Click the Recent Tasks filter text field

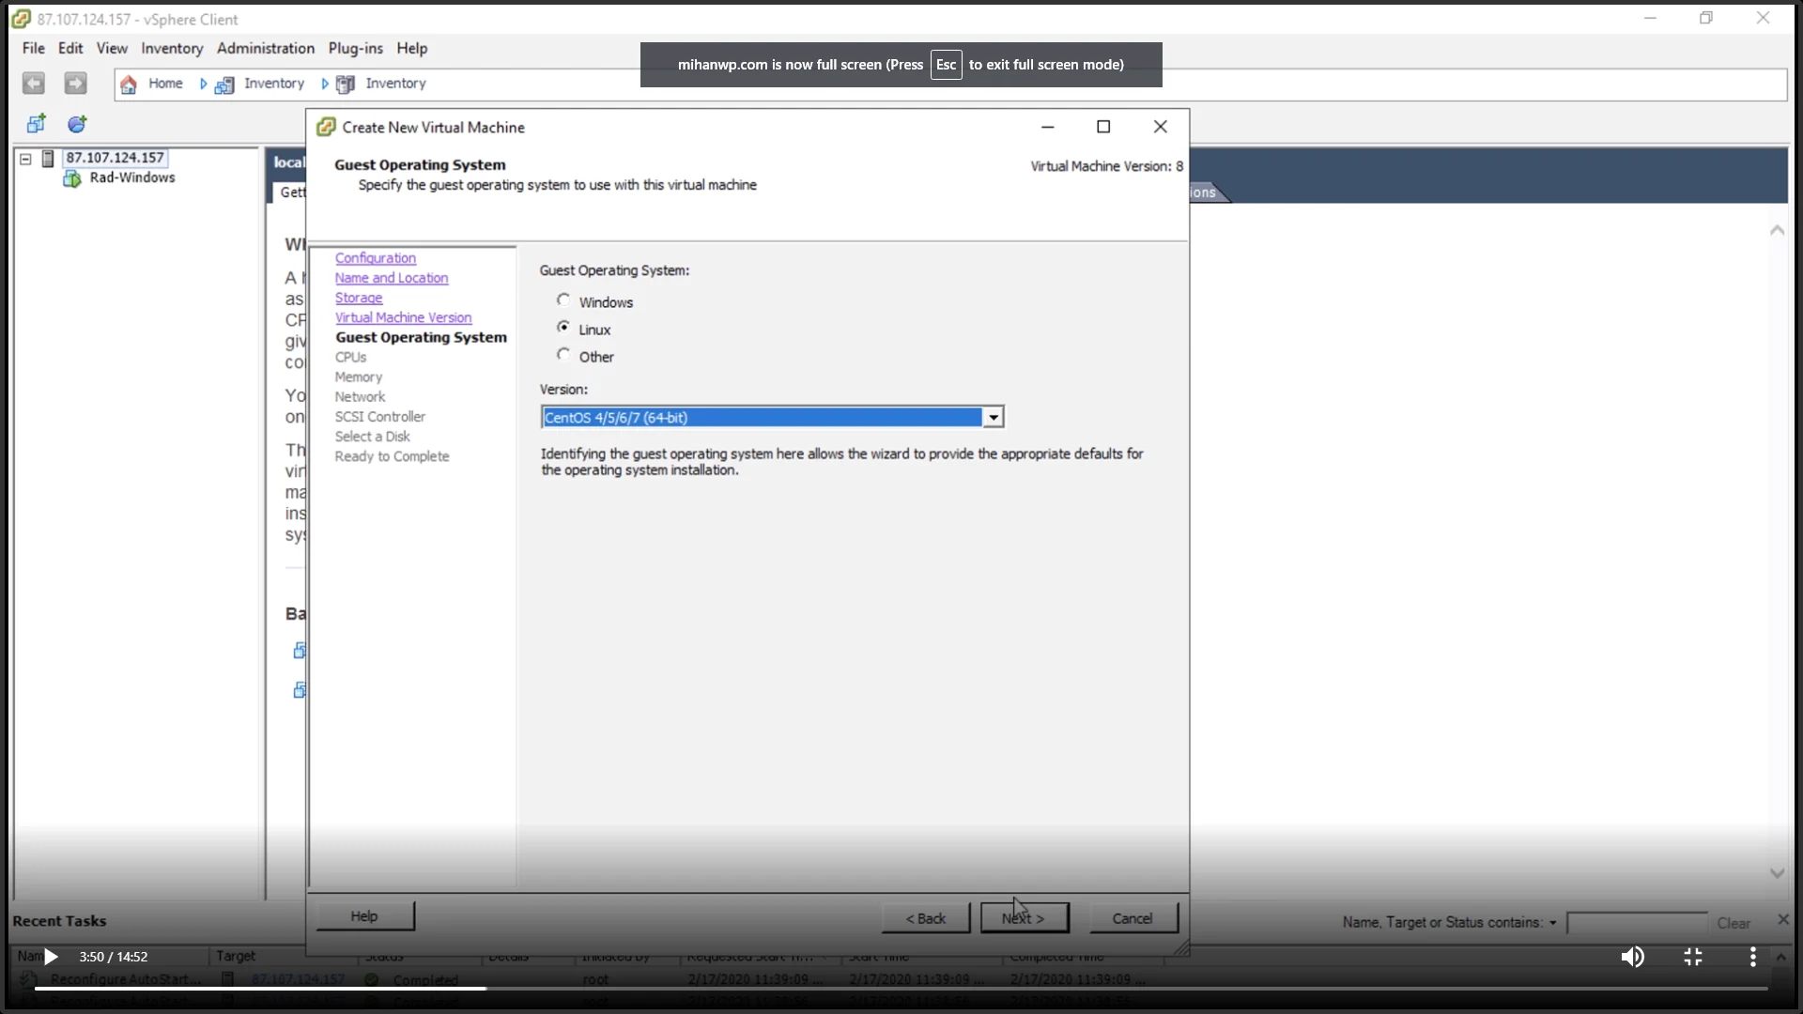pyautogui.click(x=1637, y=924)
